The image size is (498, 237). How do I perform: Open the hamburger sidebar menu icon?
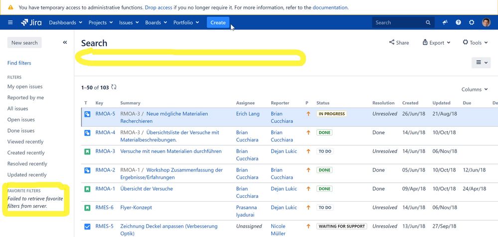pyautogui.click(x=10, y=22)
